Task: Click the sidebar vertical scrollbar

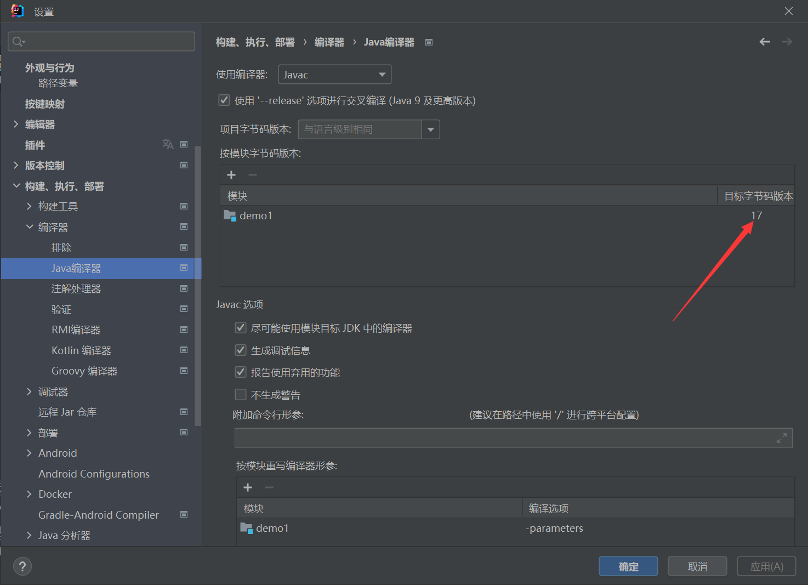Action: coord(198,285)
